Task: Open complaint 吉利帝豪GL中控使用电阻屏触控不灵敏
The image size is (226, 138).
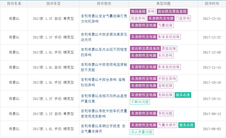Action: click(x=104, y=67)
